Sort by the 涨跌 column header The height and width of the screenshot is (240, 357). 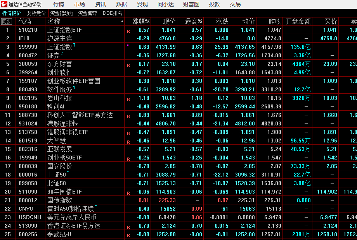click(x=222, y=22)
